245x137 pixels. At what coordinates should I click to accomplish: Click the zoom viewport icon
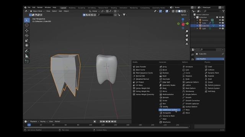click(187, 31)
